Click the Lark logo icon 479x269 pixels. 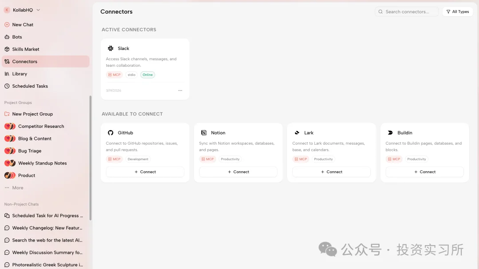click(x=297, y=133)
